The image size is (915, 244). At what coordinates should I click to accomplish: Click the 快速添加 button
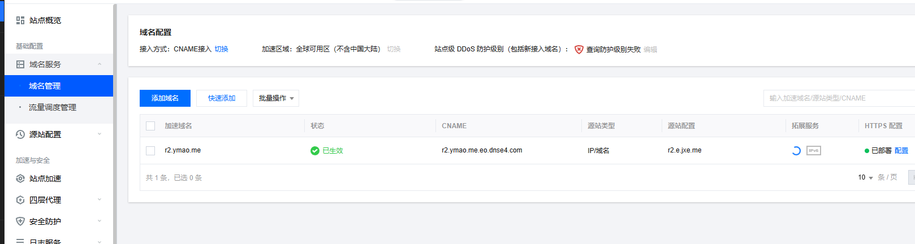[222, 98]
